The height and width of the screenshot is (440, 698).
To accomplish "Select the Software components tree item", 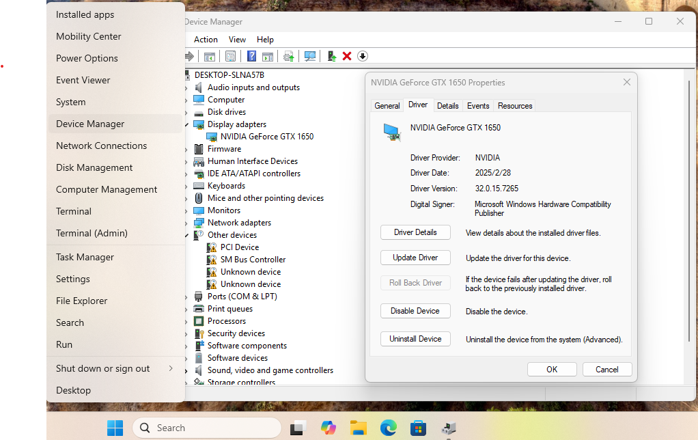I will point(247,346).
